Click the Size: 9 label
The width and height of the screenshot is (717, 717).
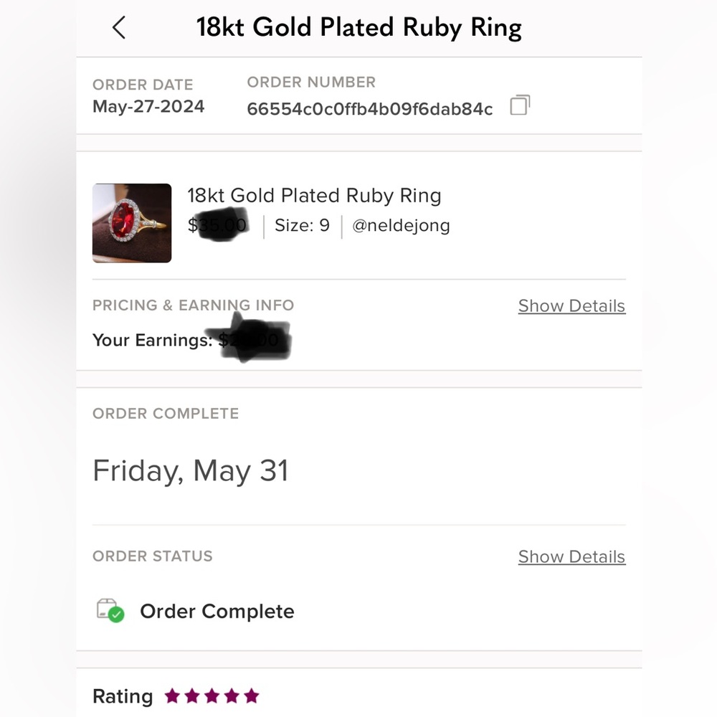tap(302, 226)
